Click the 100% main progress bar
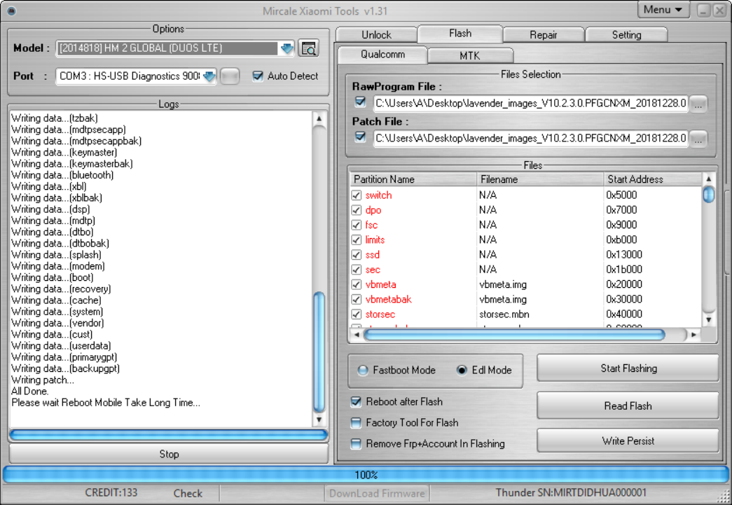732x505 pixels. (366, 475)
